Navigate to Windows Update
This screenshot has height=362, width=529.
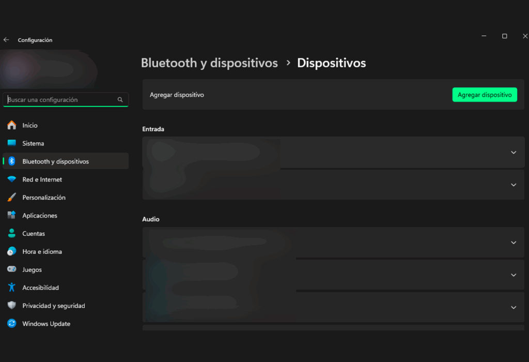coord(46,324)
